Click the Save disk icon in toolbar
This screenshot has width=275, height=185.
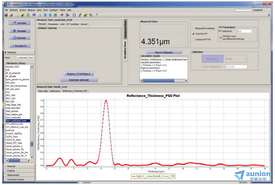[x=6, y=15]
